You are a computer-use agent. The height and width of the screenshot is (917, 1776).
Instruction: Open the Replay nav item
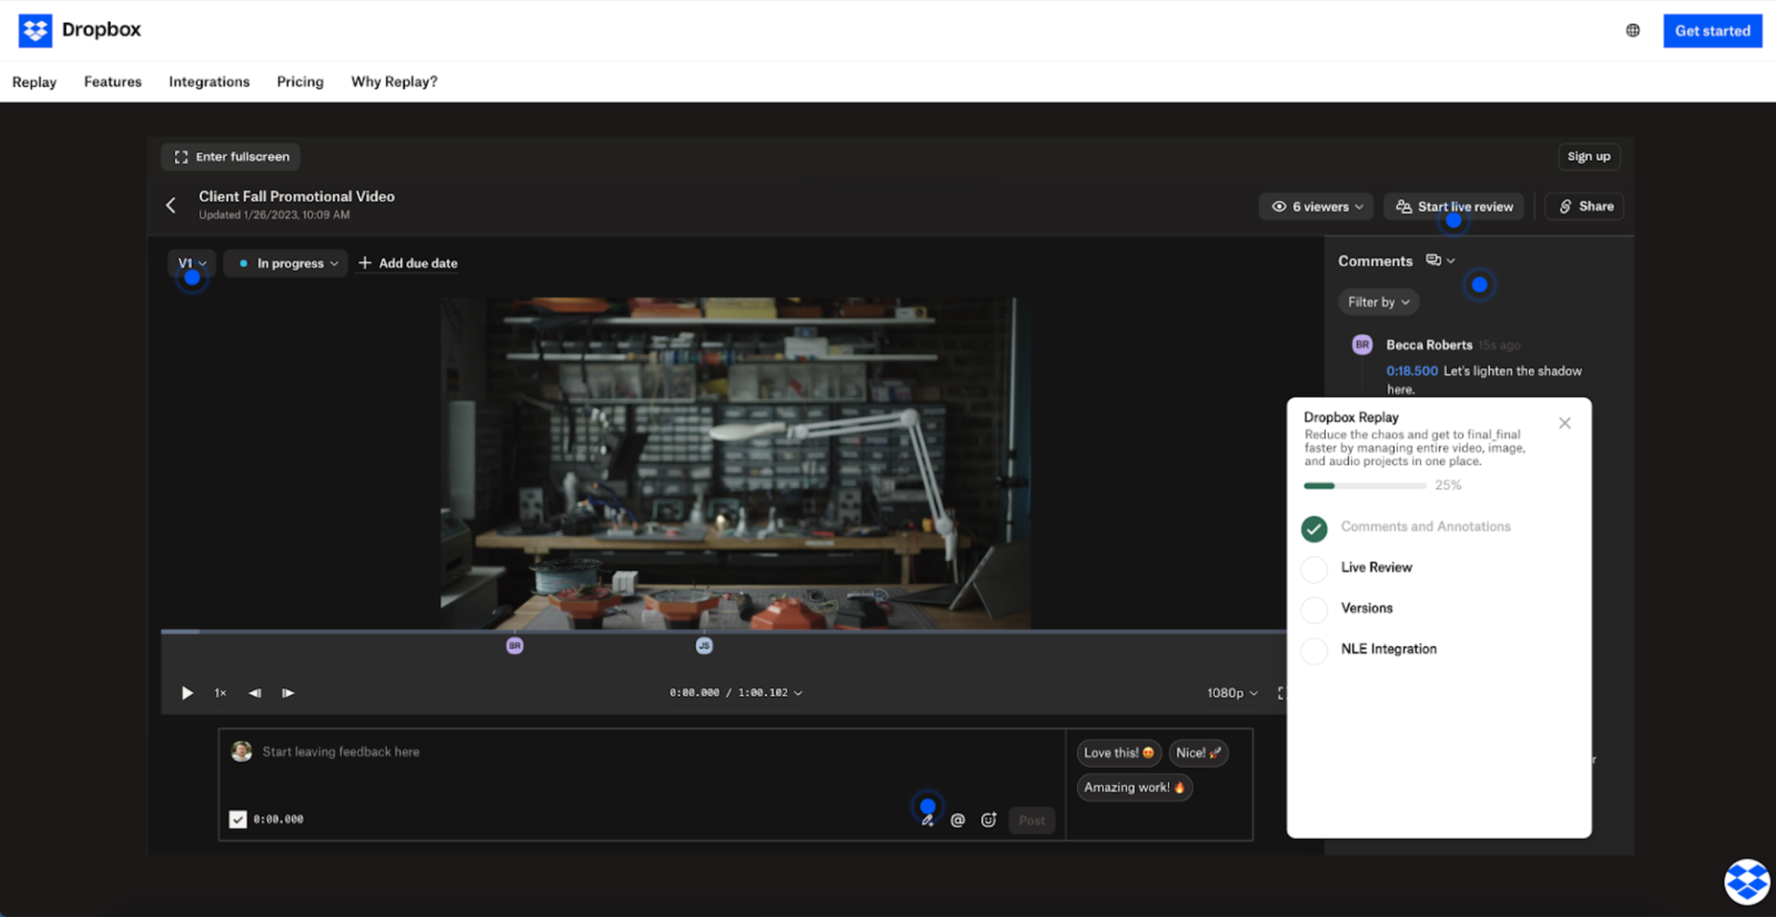(35, 82)
